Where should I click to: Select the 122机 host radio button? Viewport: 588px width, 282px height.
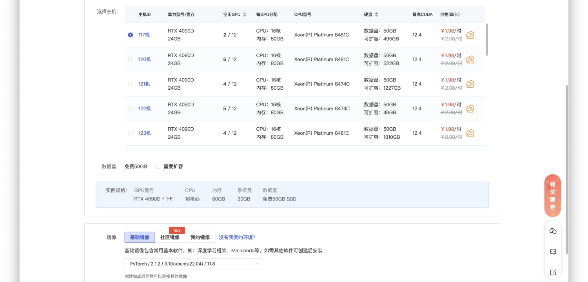pos(131,108)
